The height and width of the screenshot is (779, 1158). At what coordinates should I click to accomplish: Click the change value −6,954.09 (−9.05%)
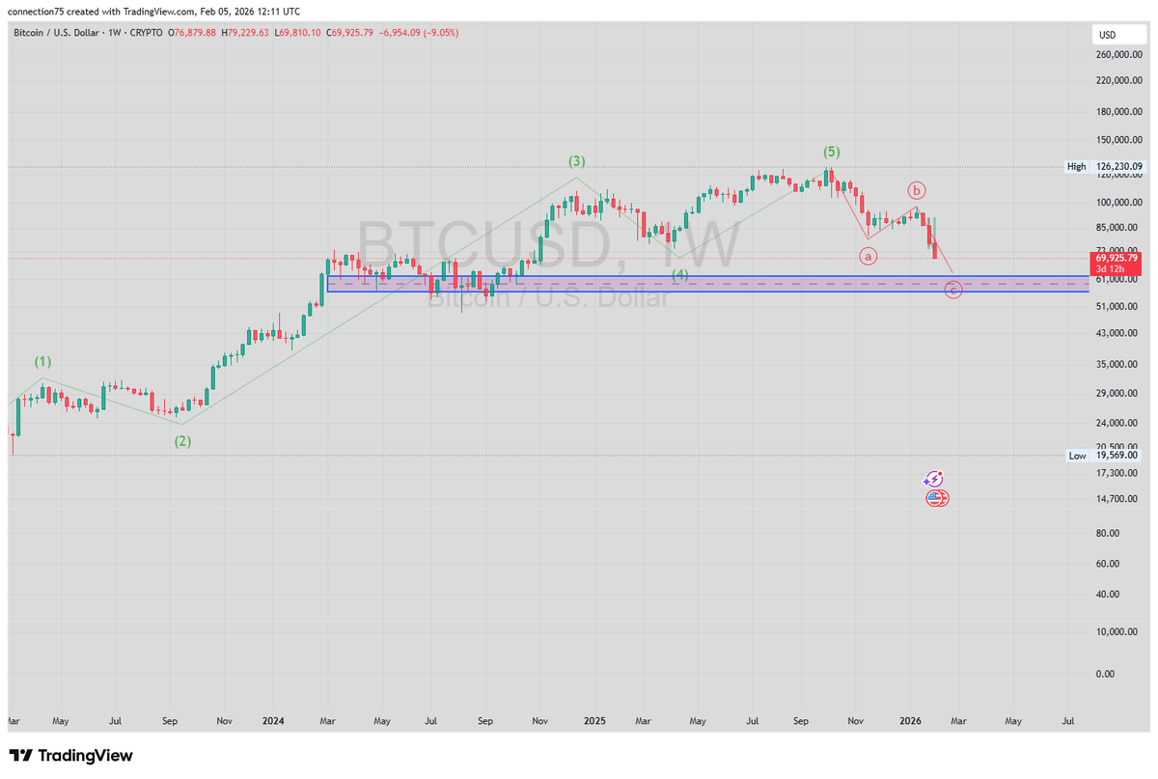pos(420,33)
